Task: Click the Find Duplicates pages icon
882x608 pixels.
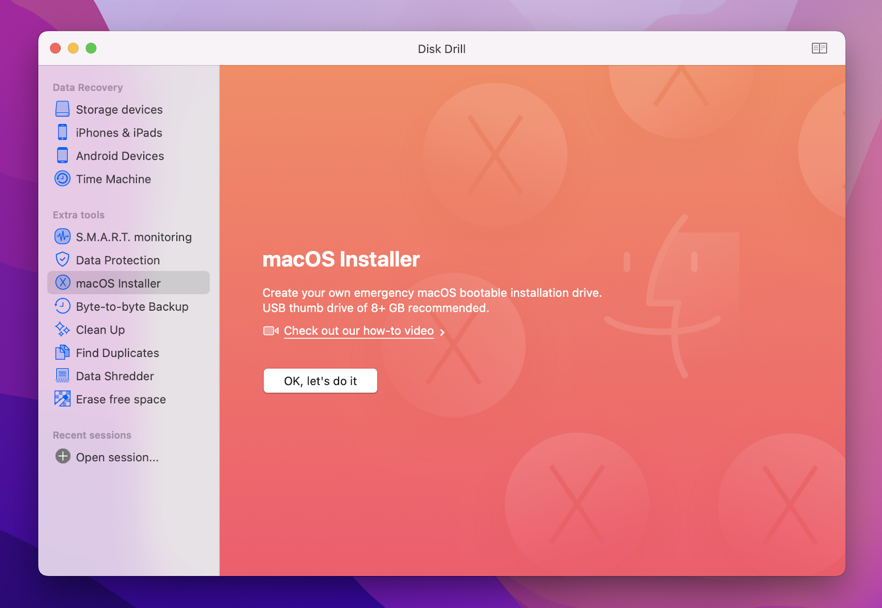Action: (x=62, y=352)
